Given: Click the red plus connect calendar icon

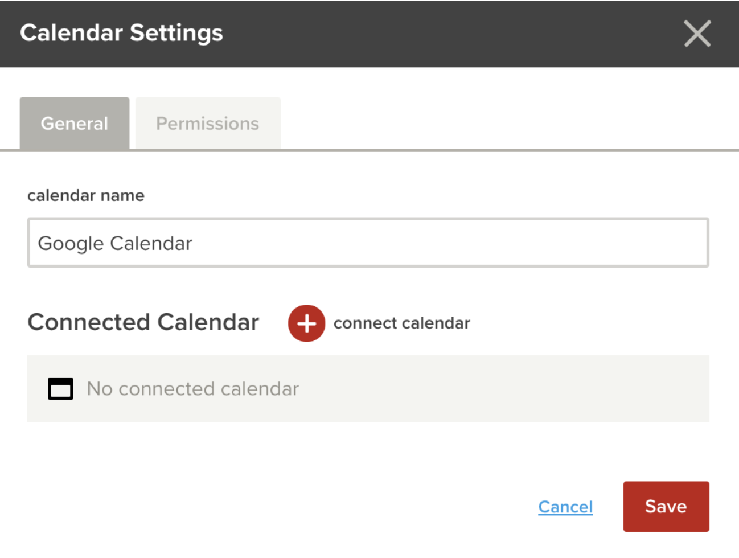Looking at the screenshot, I should pyautogui.click(x=306, y=323).
